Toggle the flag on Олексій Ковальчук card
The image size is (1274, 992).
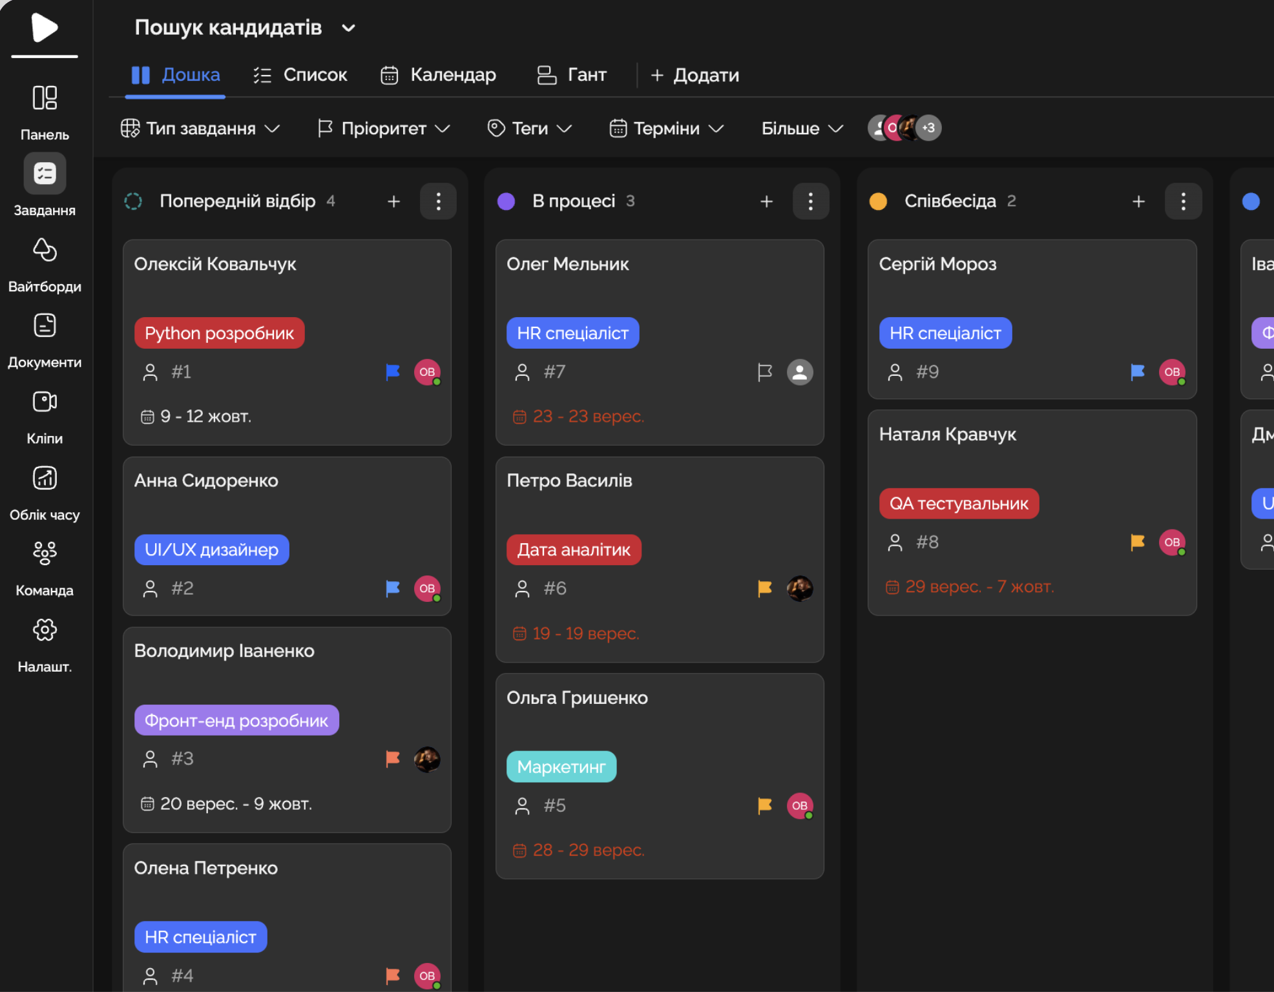pos(392,372)
